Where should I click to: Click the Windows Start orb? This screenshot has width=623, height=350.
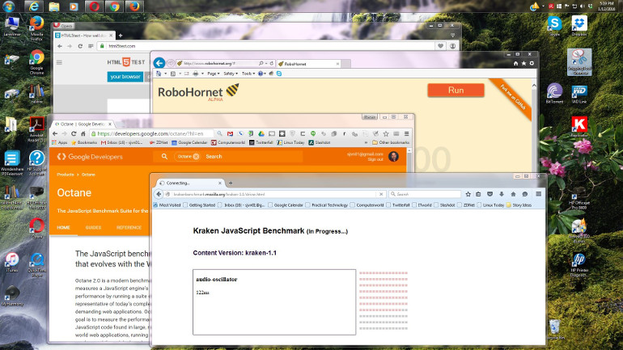tap(9, 6)
